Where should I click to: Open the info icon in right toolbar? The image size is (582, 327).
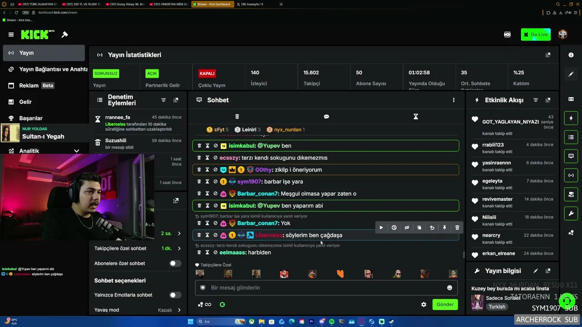click(571, 55)
